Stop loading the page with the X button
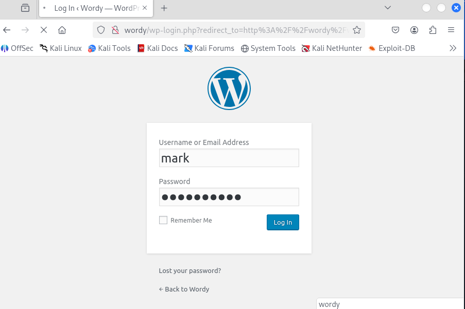The image size is (465, 309). (44, 30)
